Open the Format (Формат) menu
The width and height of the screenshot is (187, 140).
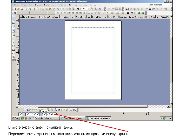click(46, 5)
